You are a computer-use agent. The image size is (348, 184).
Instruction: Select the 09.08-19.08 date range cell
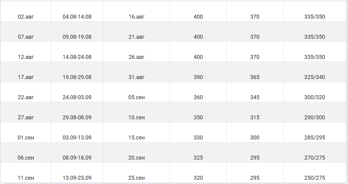(77, 37)
